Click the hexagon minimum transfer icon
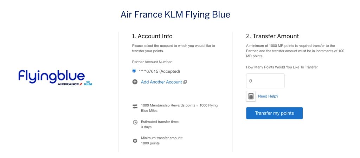Viewport: 360px width, 158px height. click(x=135, y=140)
